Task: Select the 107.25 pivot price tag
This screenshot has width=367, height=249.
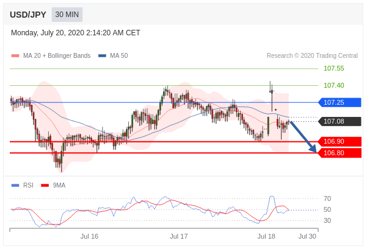Action: (x=340, y=102)
